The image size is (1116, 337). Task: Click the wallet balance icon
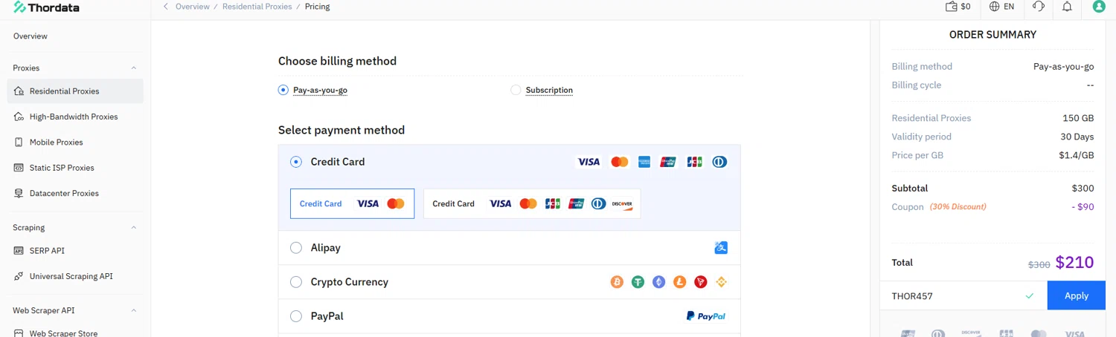pos(951,7)
